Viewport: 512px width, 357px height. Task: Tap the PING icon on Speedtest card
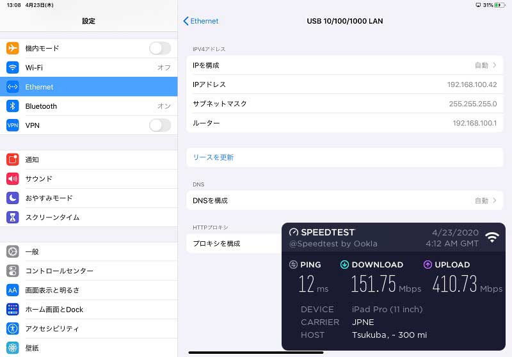pyautogui.click(x=293, y=264)
